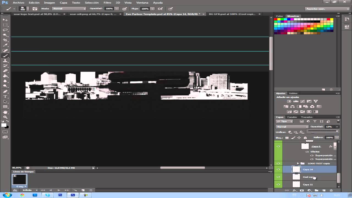Viewport: 352px width, 198px height.
Task: Hide the Capa 14 layer
Action: 278,169
